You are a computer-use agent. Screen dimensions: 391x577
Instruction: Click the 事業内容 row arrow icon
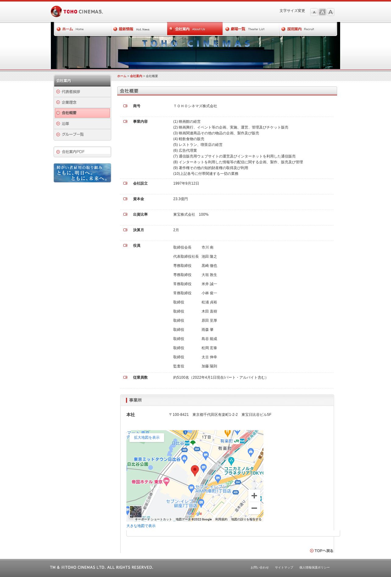point(125,122)
